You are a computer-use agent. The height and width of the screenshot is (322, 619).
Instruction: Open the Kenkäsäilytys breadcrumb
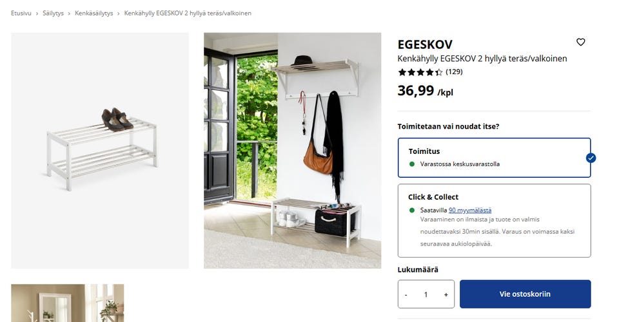94,13
